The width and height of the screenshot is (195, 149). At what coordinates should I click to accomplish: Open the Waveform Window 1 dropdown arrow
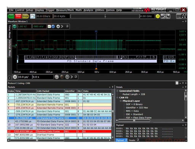click(x=183, y=22)
